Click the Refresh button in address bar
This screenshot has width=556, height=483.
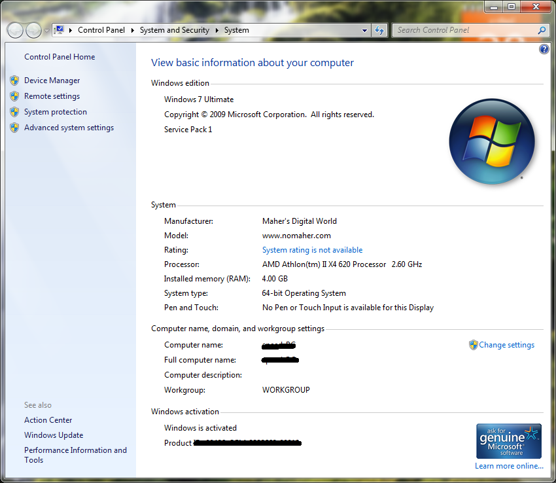[379, 31]
